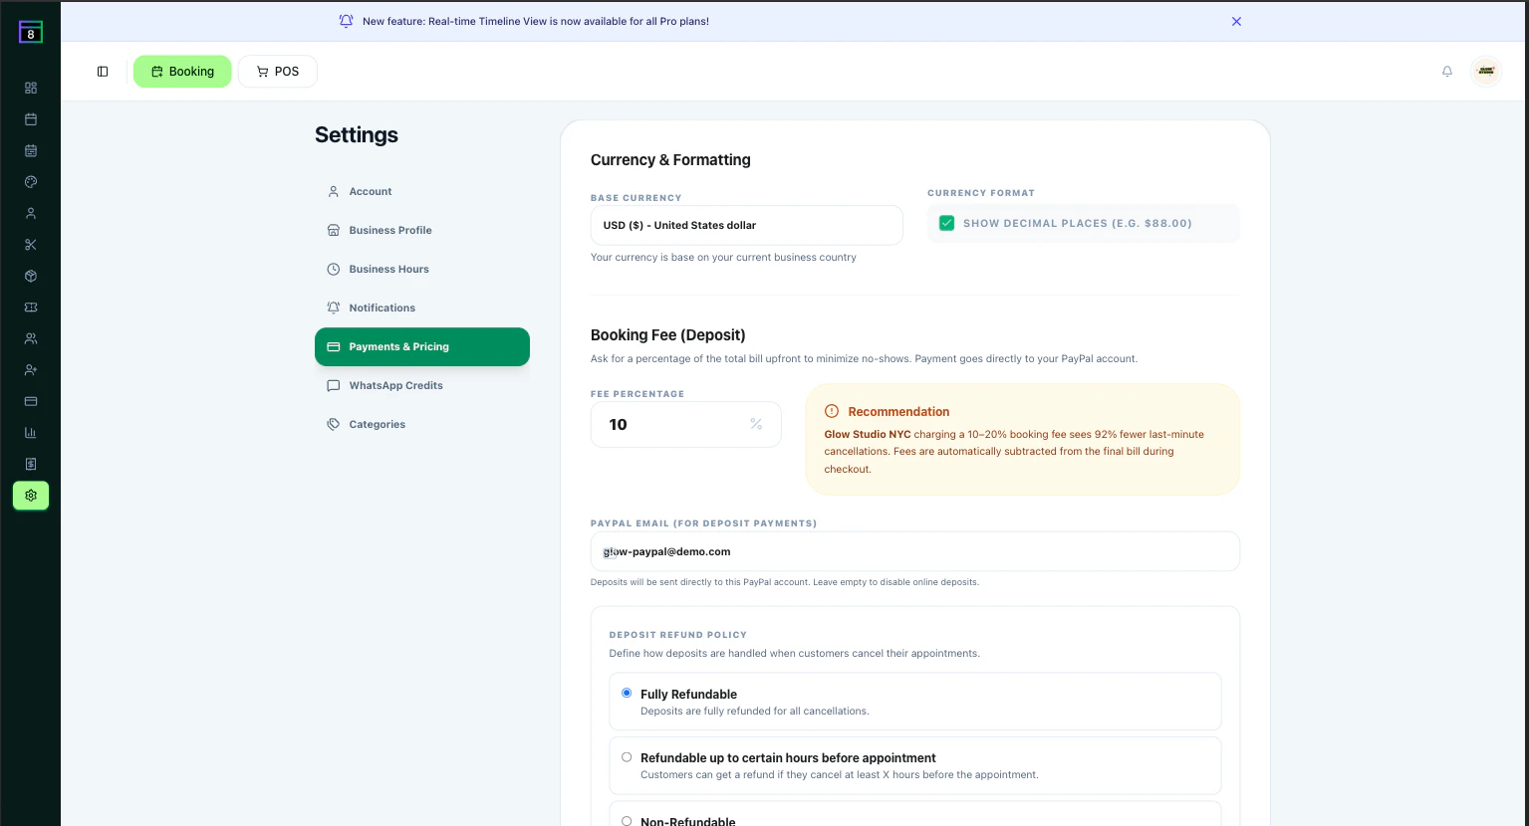Open the app logo in the sidebar
Screen dimensions: 1529x826
click(31, 32)
